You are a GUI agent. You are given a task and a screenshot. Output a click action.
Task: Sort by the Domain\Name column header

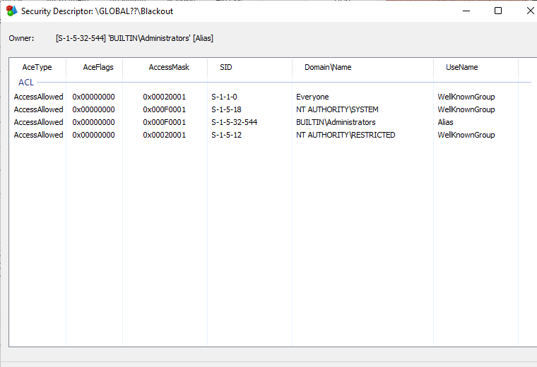tap(328, 67)
